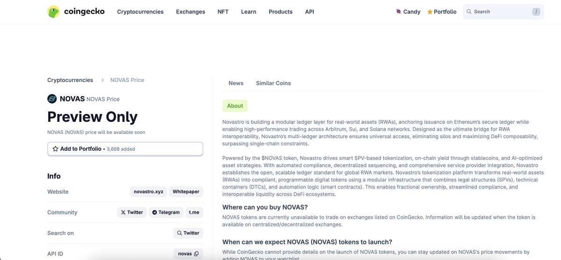This screenshot has height=260, width=561.
Task: Click the 'API ID' row label
Action: coord(55,254)
